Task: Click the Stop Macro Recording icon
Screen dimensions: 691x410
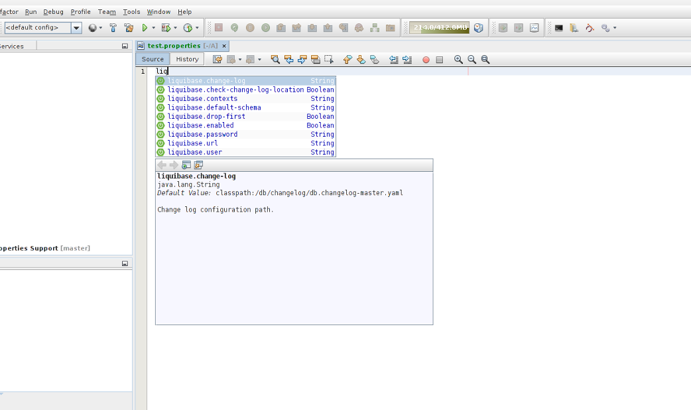Action: (x=439, y=59)
